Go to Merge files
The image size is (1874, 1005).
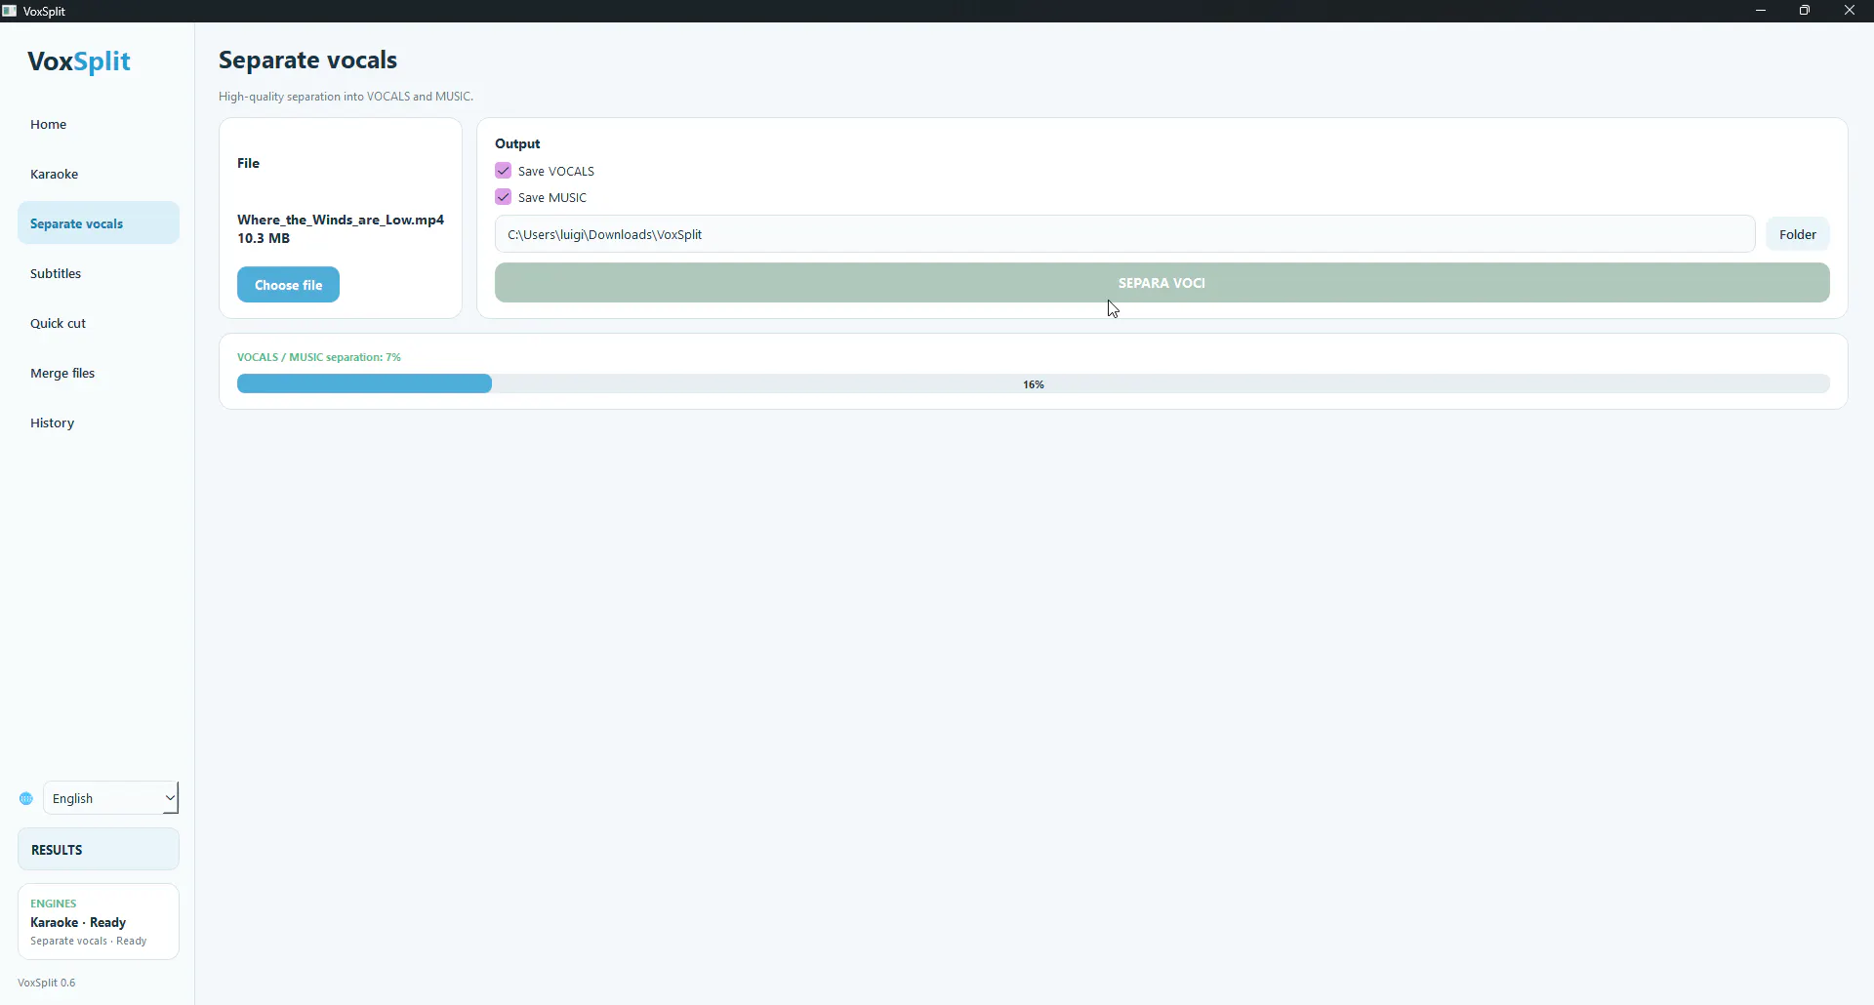point(99,373)
